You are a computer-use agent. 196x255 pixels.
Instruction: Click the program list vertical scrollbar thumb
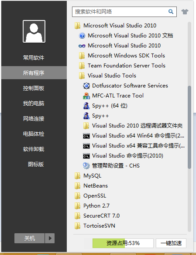(x=189, y=127)
